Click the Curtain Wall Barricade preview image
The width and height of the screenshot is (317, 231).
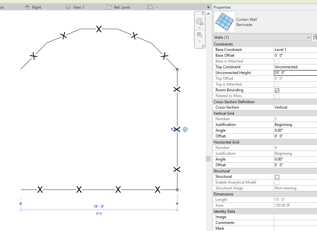click(224, 22)
